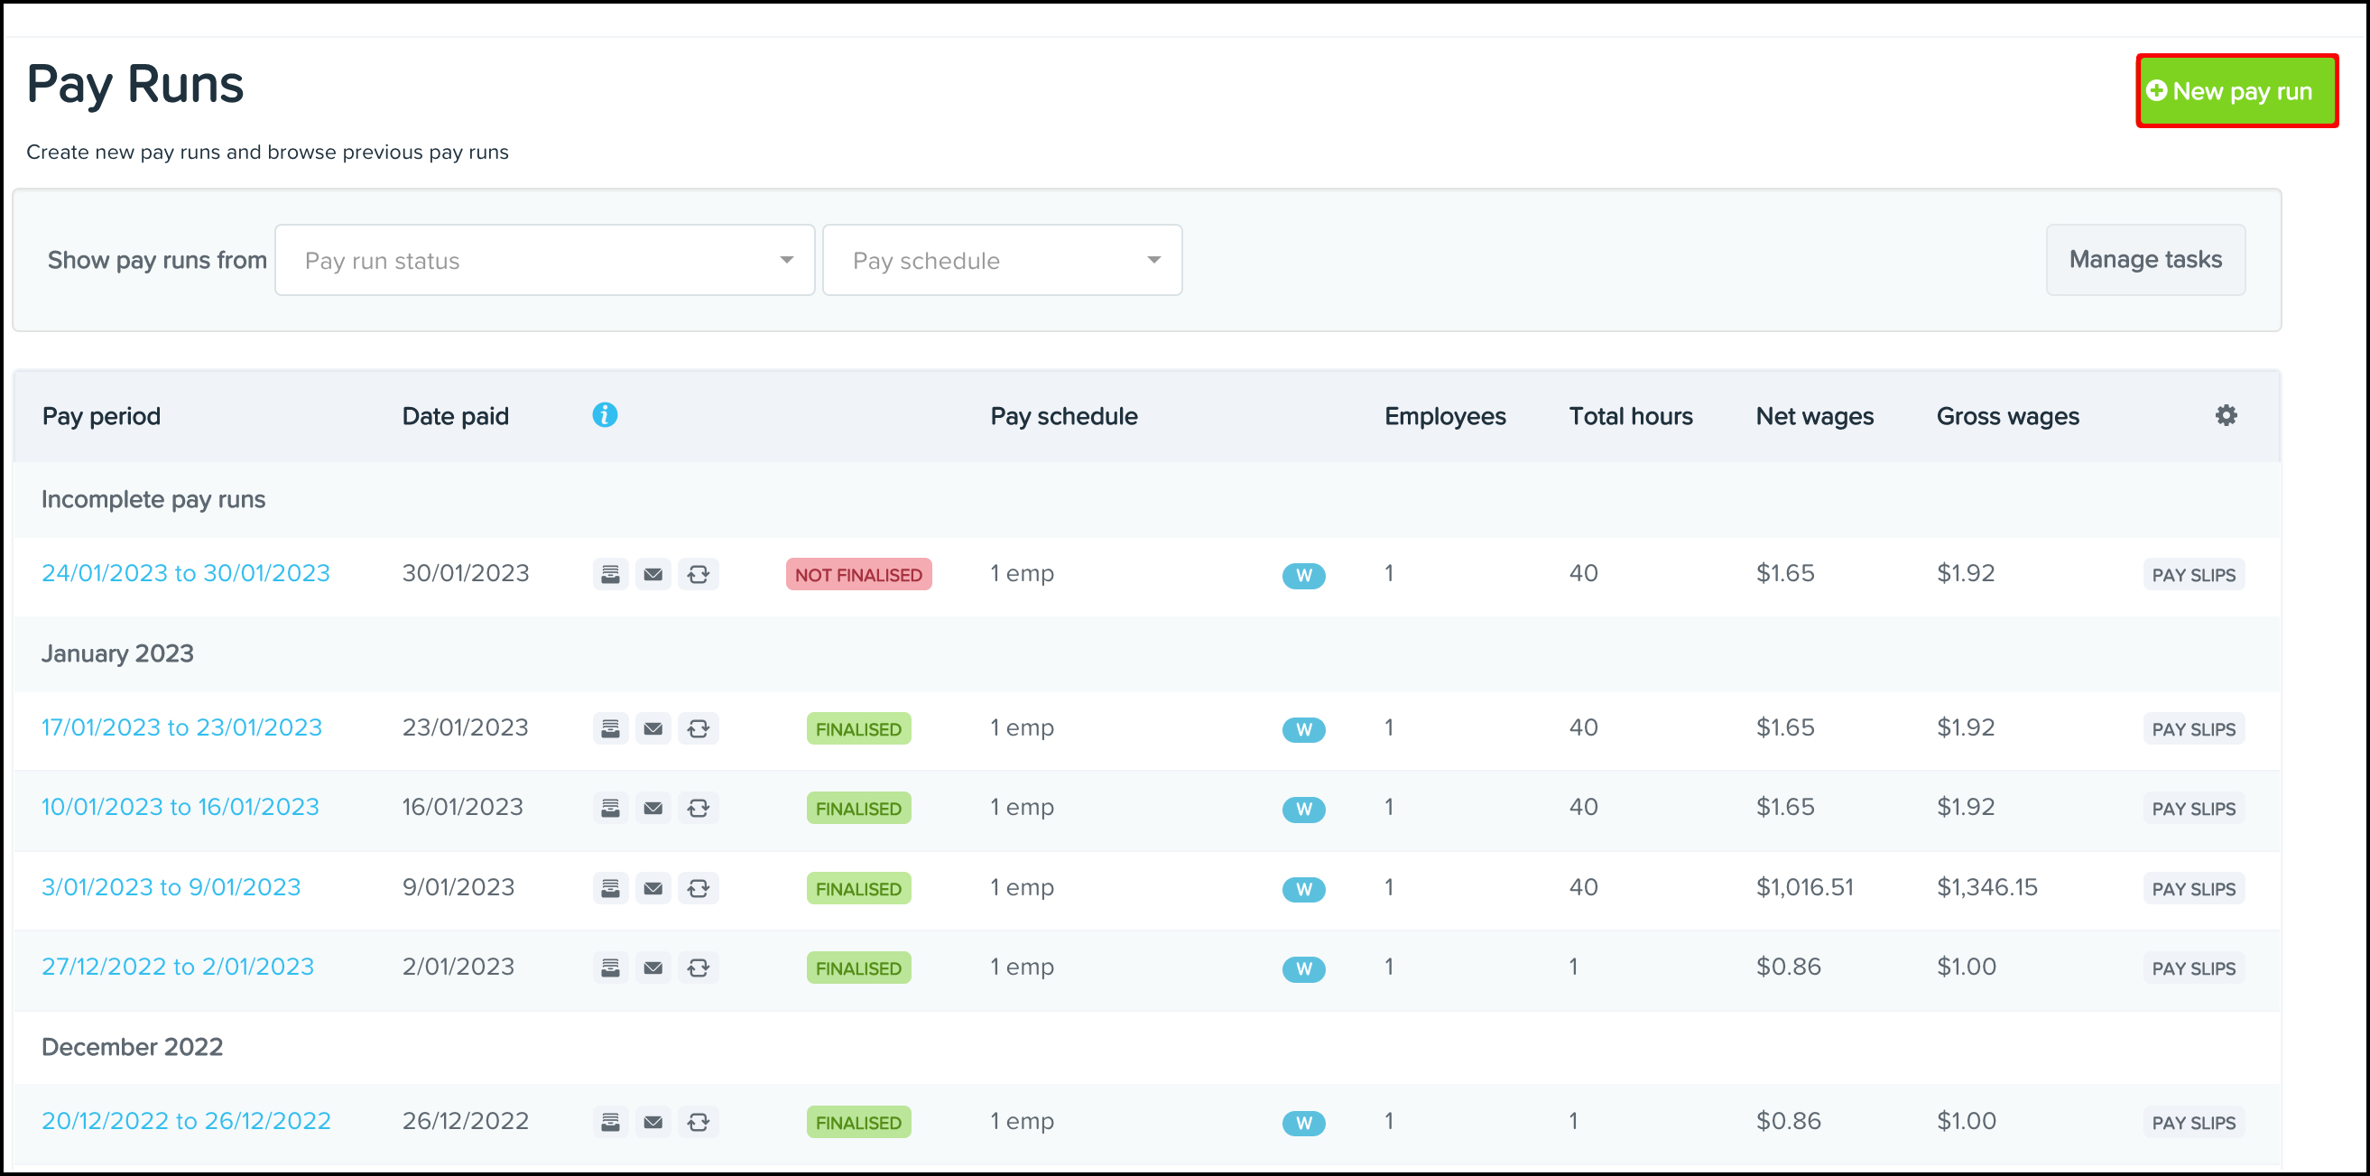Screen dimensions: 2370x1176
Task: Click sync arrows icon for 30/01/2023 pay run
Action: (x=699, y=574)
